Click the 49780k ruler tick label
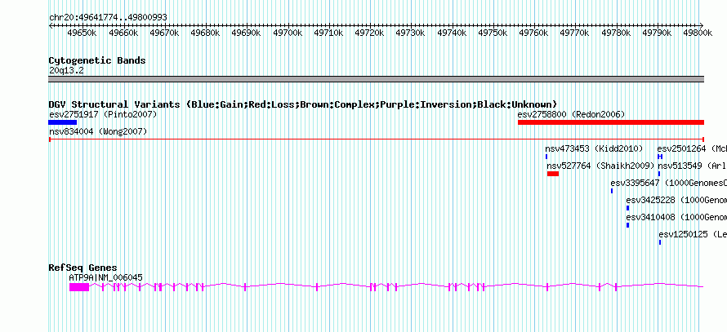The height and width of the screenshot is (332, 727). tap(616, 33)
